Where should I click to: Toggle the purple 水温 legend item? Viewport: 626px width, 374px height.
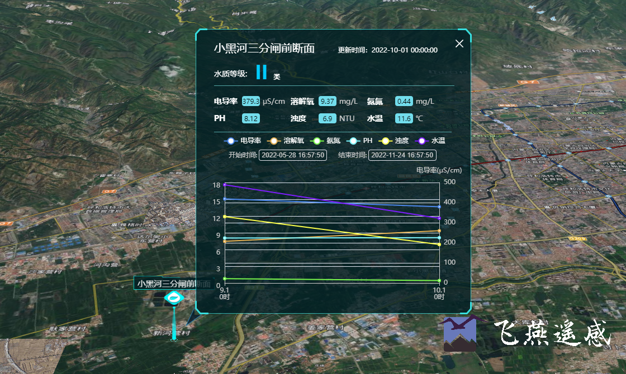431,141
